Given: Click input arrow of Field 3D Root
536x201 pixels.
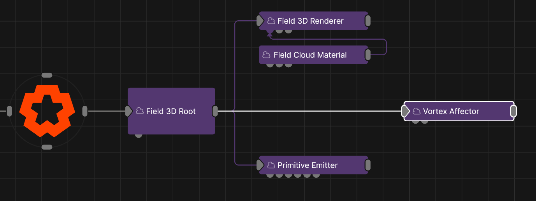Looking at the screenshot, I should coord(129,111).
